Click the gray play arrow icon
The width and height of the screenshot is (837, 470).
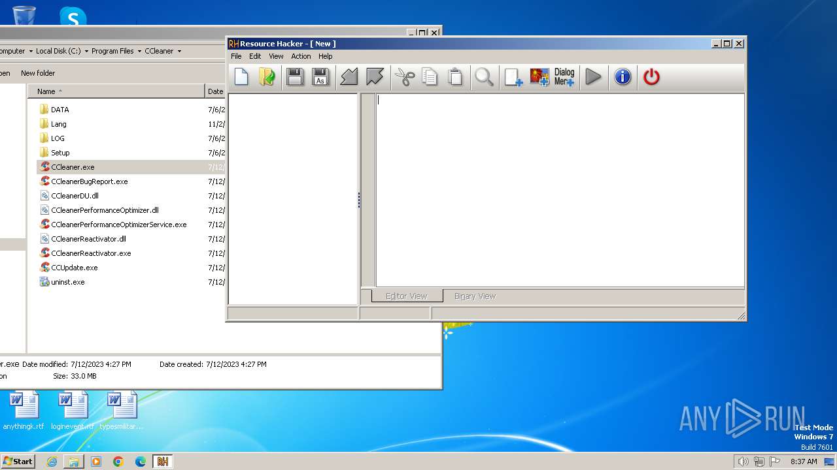coord(593,77)
